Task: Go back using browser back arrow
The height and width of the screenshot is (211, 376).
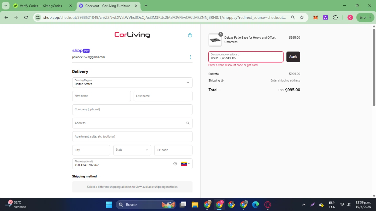Action: pyautogui.click(x=6, y=18)
